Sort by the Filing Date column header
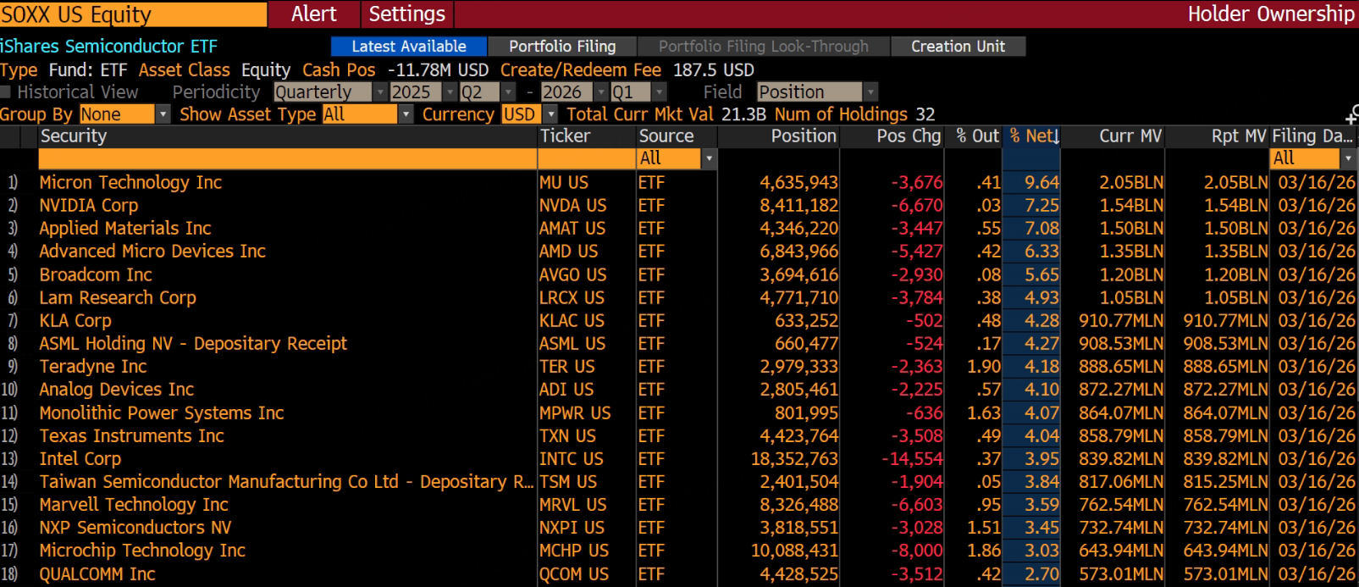 click(1312, 136)
